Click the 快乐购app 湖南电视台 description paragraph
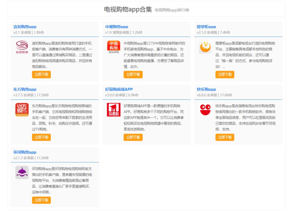Screen dimensions: 292x212 [x=245, y=117]
